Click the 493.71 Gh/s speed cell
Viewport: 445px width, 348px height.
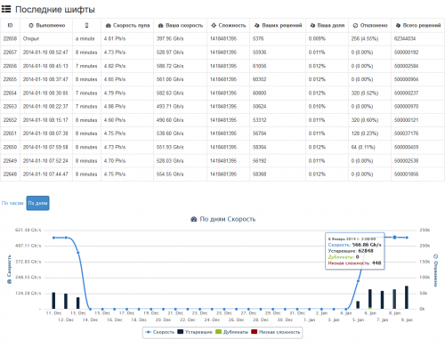(170, 107)
